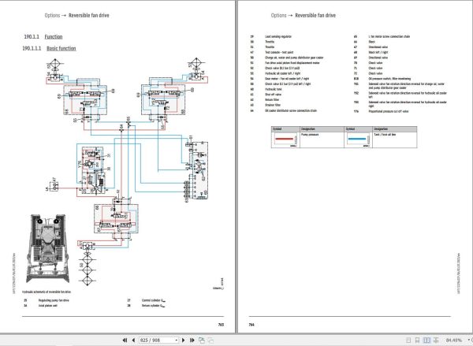Screen dimensions: 473x346
Task: Click the underlined 'Function' heading
Action: [x=54, y=37]
